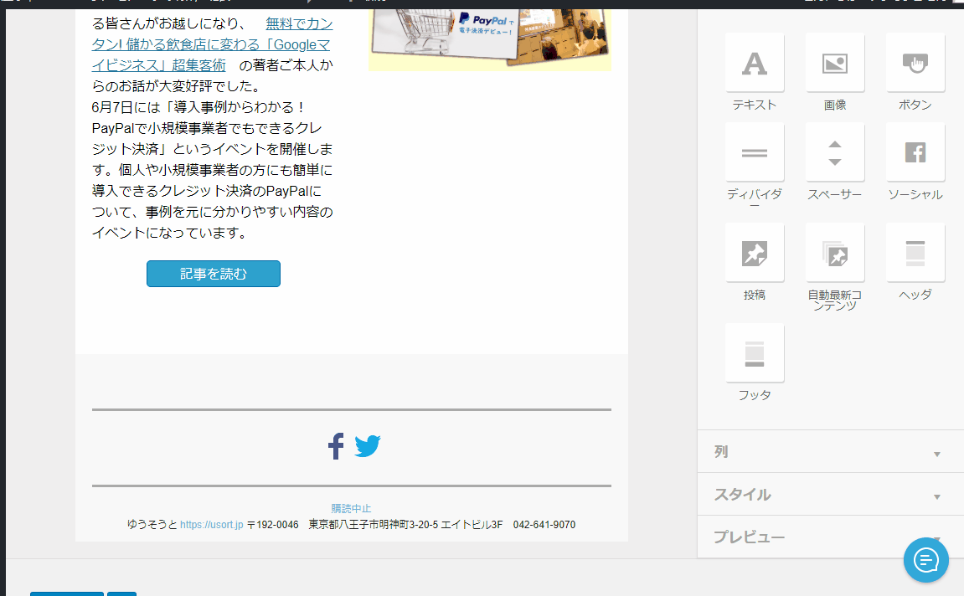This screenshot has height=596, width=964.
Task: Expand the 列 (Columns) section
Action: (x=830, y=452)
